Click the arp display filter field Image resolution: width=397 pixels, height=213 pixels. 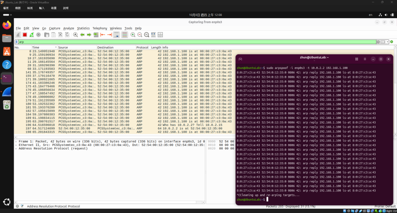(197, 42)
